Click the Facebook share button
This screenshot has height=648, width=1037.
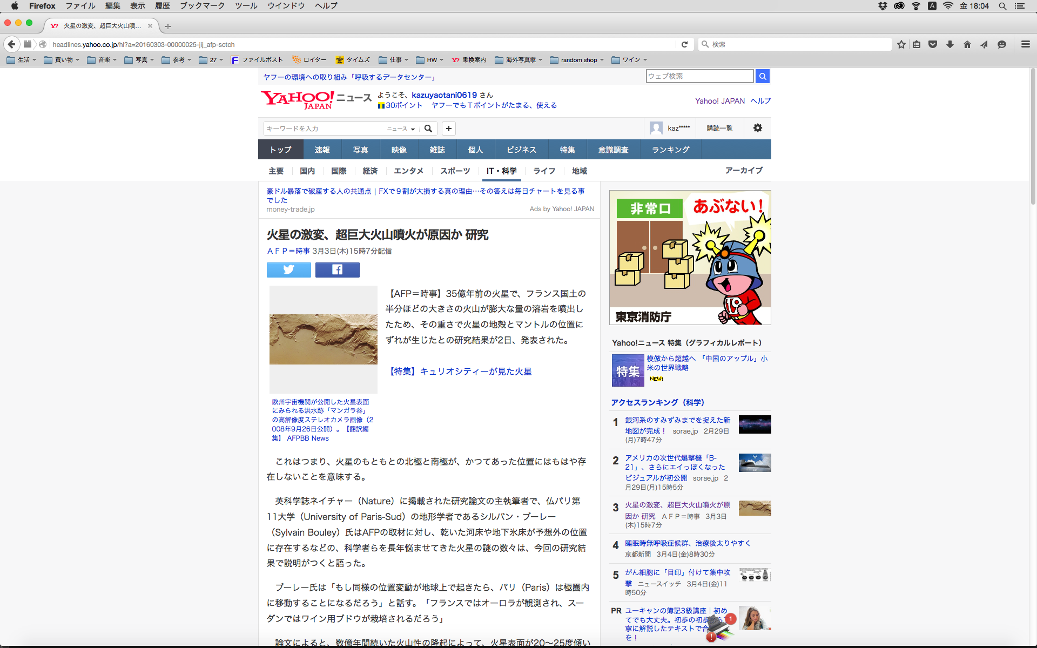(337, 269)
